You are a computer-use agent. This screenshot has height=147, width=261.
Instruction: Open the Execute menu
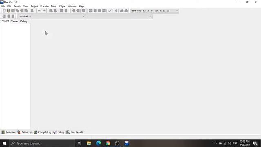point(44,7)
